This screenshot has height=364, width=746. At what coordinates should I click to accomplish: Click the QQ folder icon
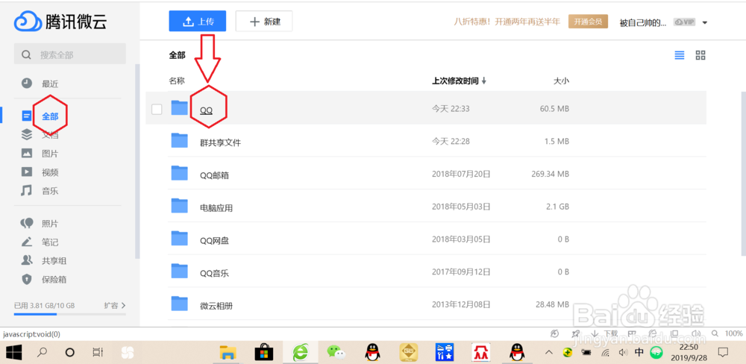point(179,107)
